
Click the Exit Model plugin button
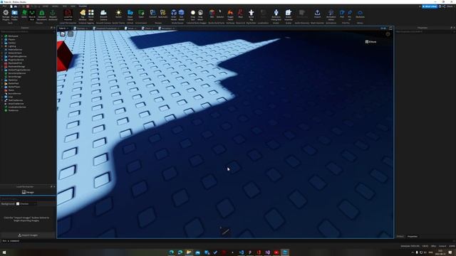[x=181, y=15]
